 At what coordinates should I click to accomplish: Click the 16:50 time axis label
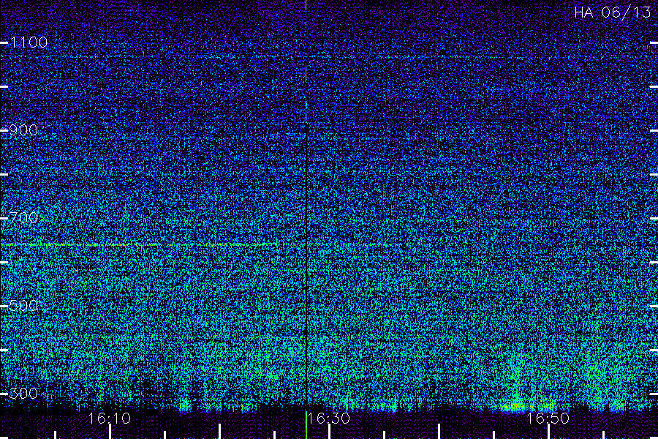point(548,419)
